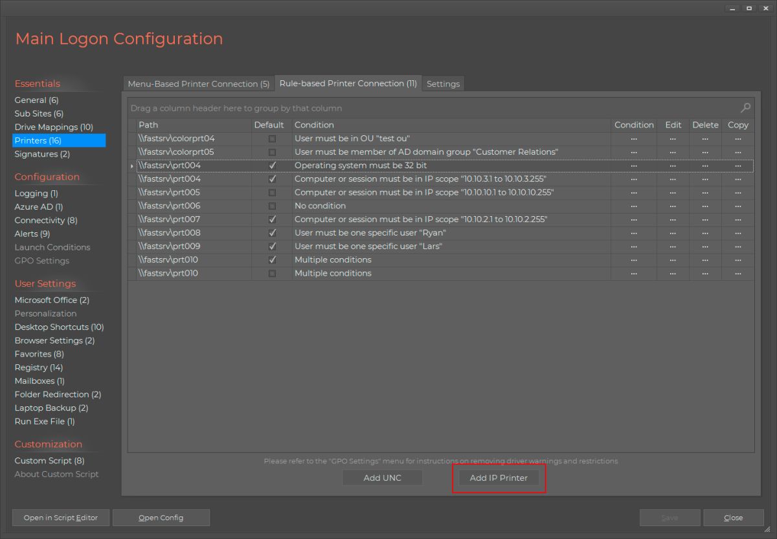The width and height of the screenshot is (777, 539).
Task: Open Desktop Shortcuts (10)
Action: click(x=59, y=327)
